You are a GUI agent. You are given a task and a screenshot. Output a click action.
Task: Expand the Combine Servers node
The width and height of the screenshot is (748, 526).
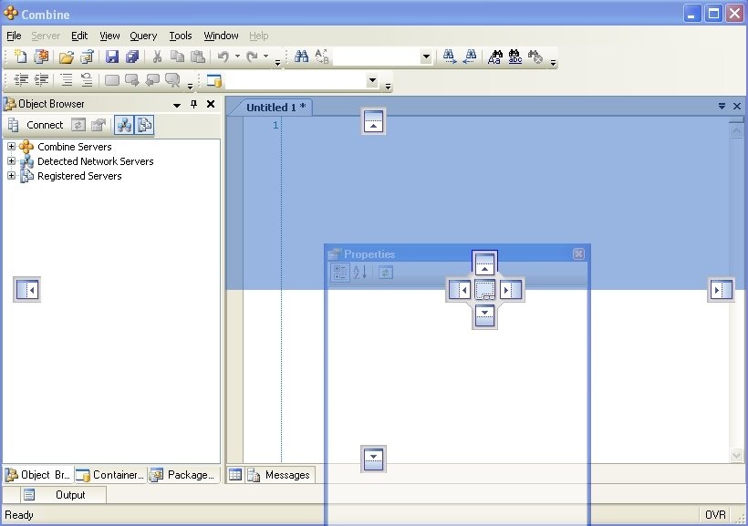(x=12, y=147)
